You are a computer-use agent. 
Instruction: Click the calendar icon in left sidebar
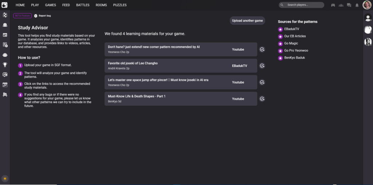pyautogui.click(x=5, y=85)
